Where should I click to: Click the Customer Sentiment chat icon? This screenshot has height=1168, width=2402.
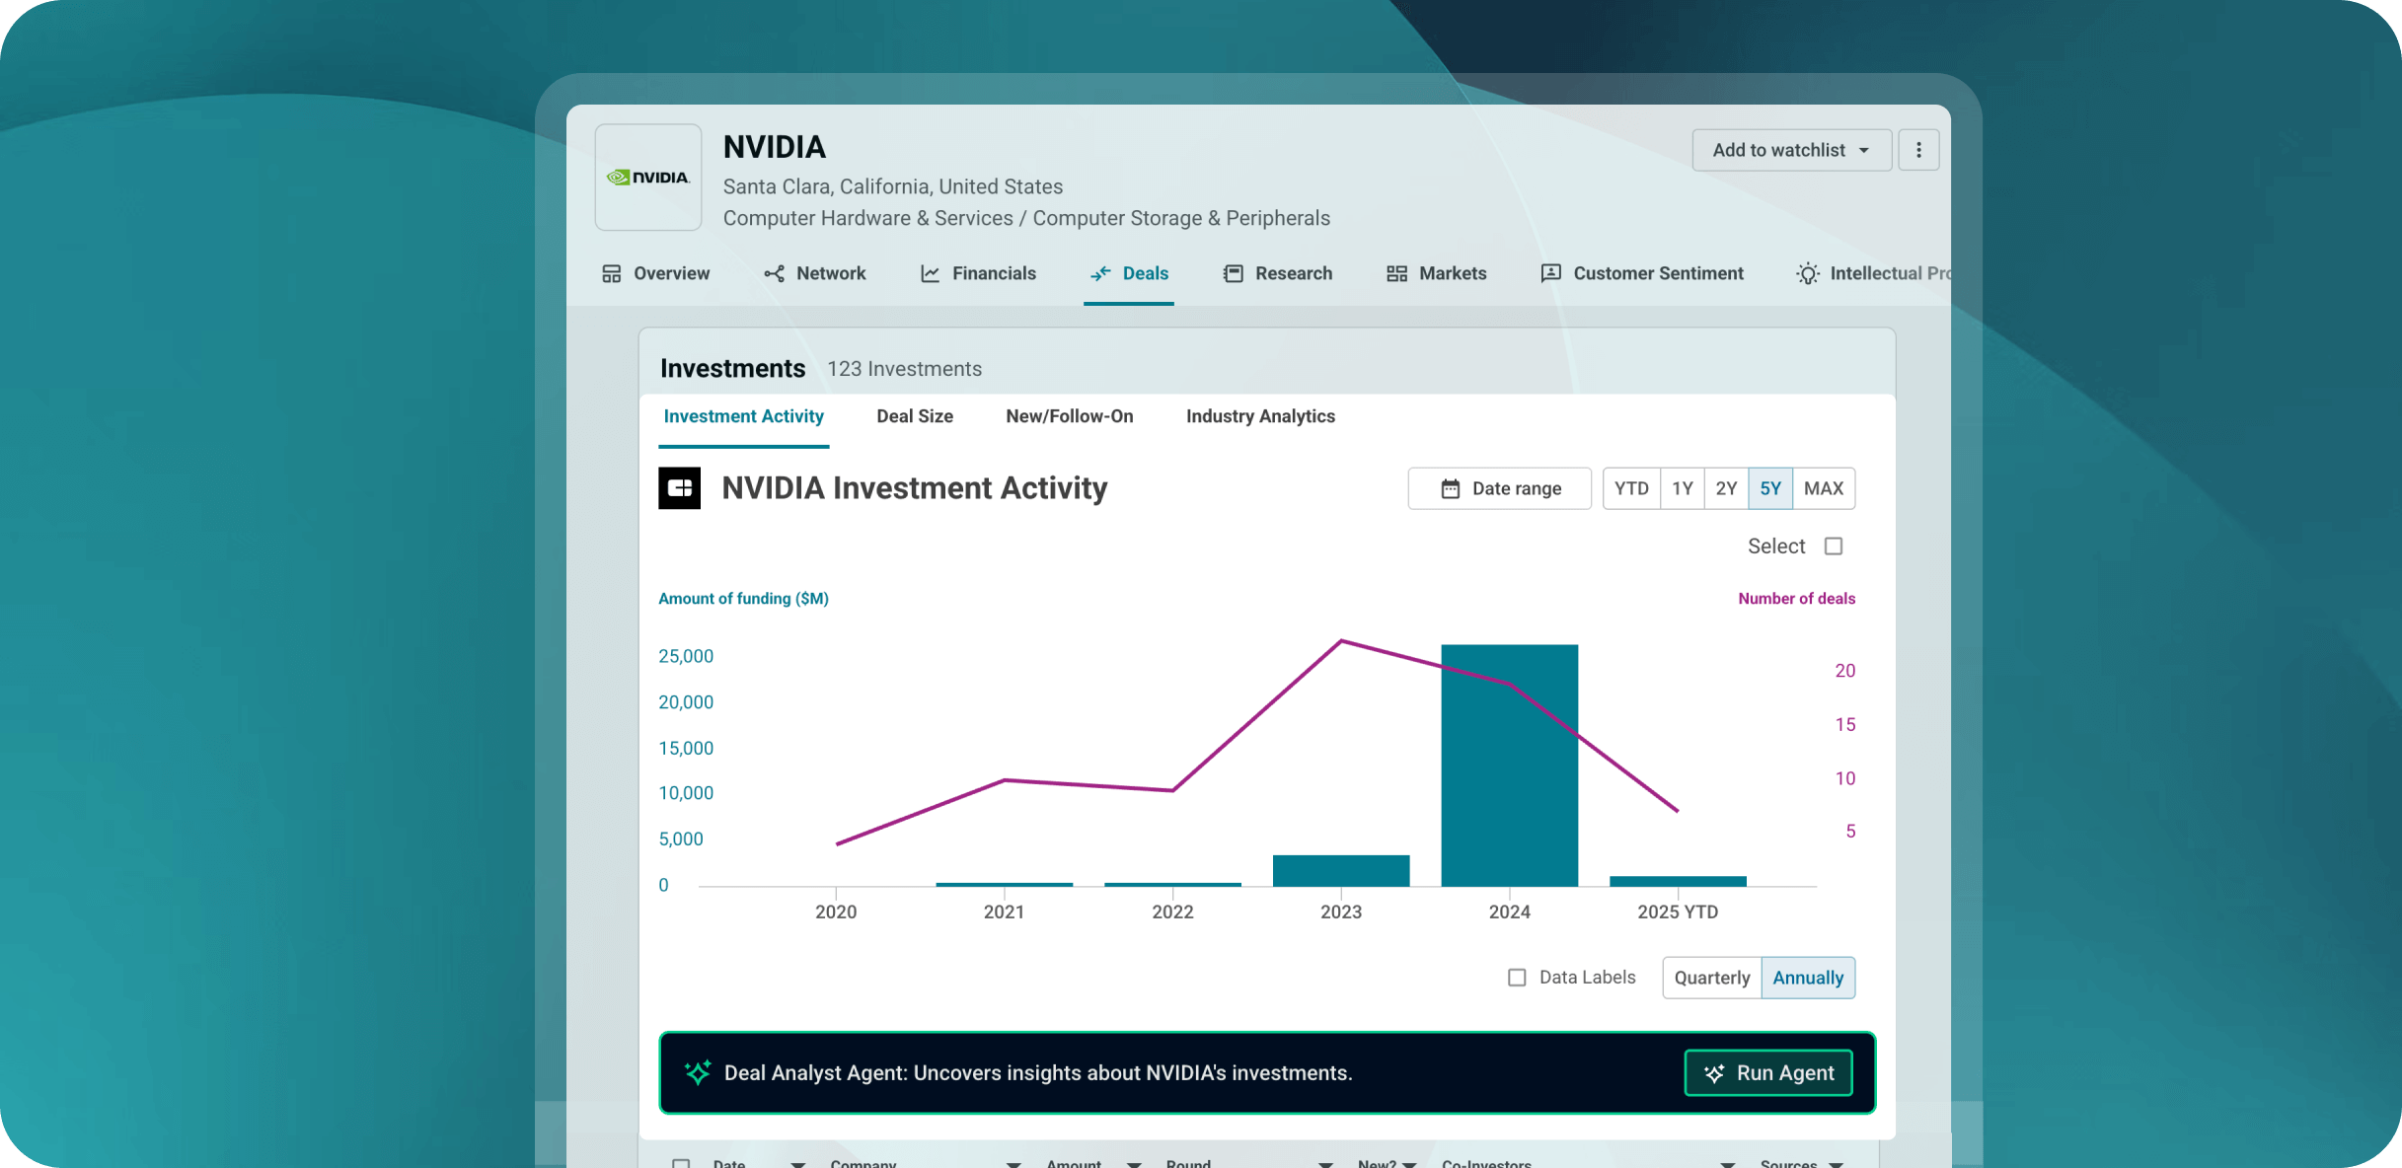click(1550, 273)
